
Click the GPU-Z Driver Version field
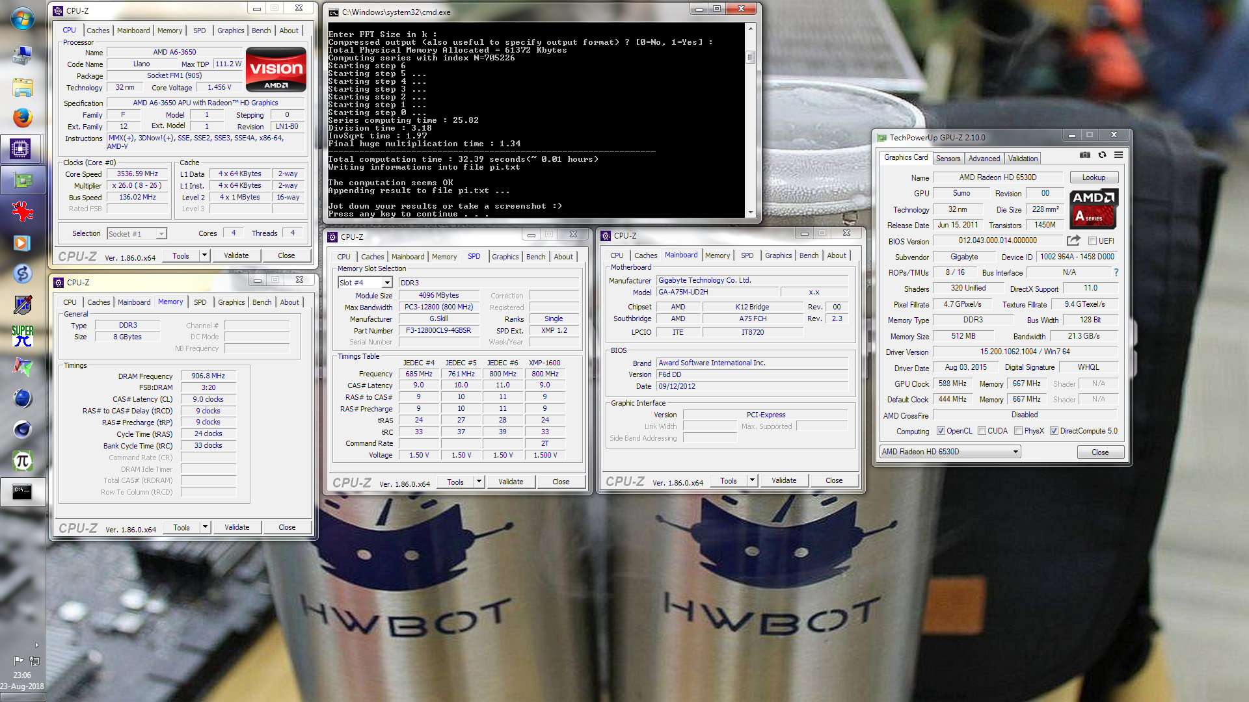click(1025, 352)
